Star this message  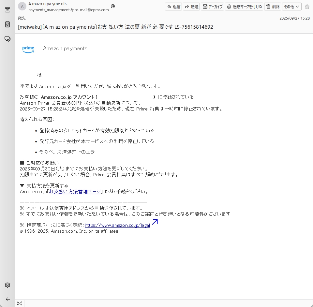click(307, 7)
